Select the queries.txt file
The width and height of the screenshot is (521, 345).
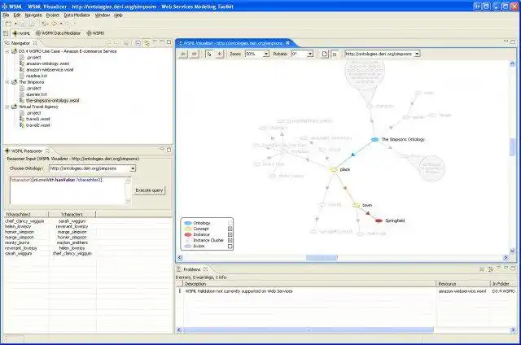coord(37,94)
